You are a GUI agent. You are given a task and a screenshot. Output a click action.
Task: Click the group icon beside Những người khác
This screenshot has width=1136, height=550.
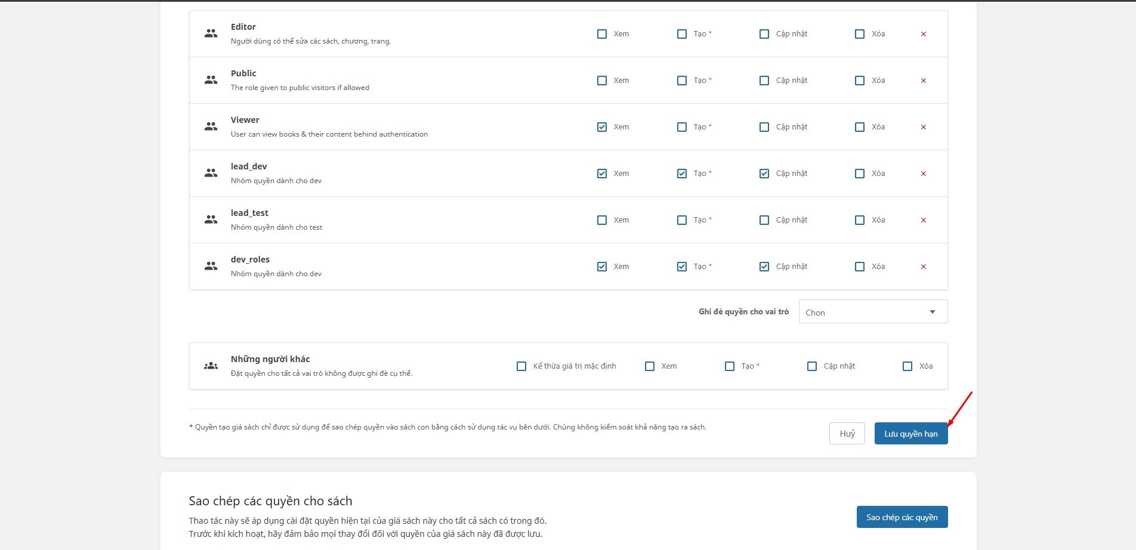click(211, 366)
